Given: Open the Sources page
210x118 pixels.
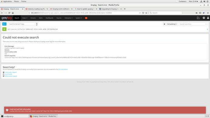Looking at the screenshot, I should tap(59, 18).
